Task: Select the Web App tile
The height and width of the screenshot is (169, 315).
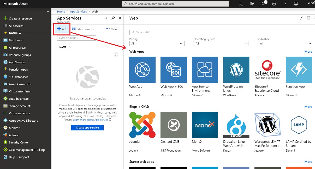Action: pos(142,70)
